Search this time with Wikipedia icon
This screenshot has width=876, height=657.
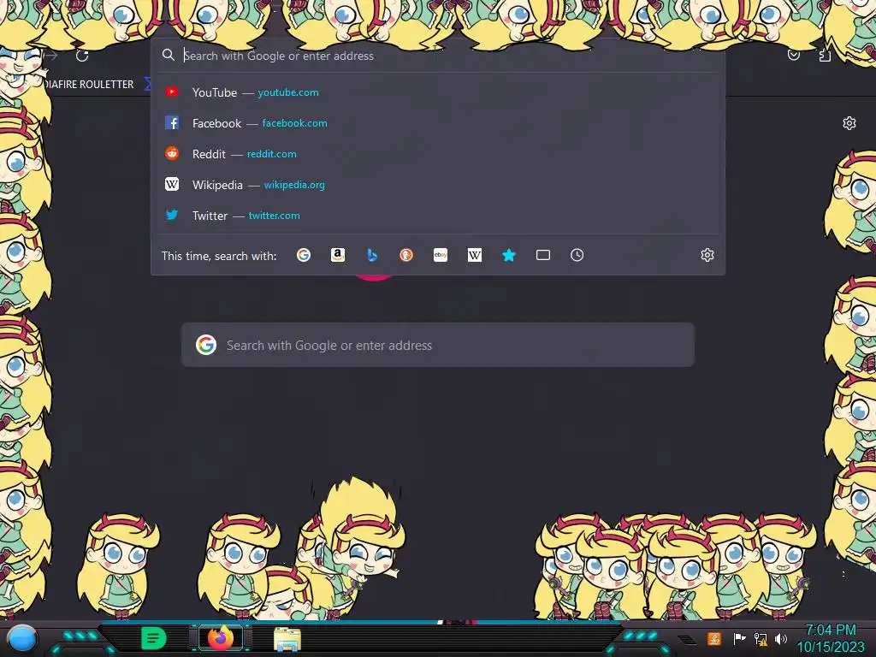[x=474, y=255]
